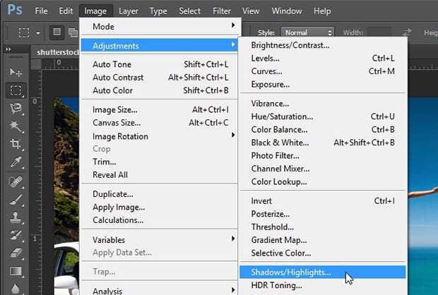
Task: Choose Auto Color
Action: [x=160, y=90]
